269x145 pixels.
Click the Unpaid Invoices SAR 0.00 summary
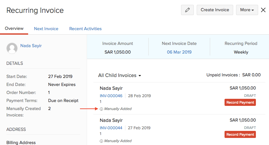(233, 75)
